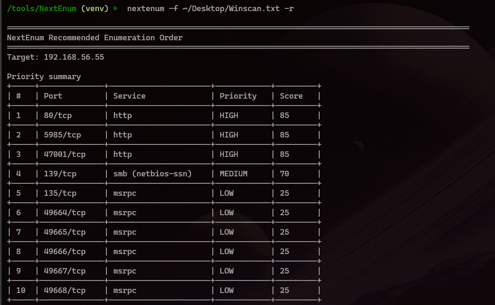The height and width of the screenshot is (305, 495).
Task: Select the ~/Desktop/Winscan.txt file path
Action: click(231, 8)
